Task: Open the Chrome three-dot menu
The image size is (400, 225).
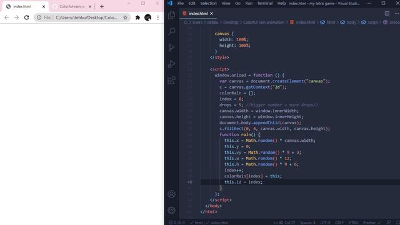Action: coord(158,17)
